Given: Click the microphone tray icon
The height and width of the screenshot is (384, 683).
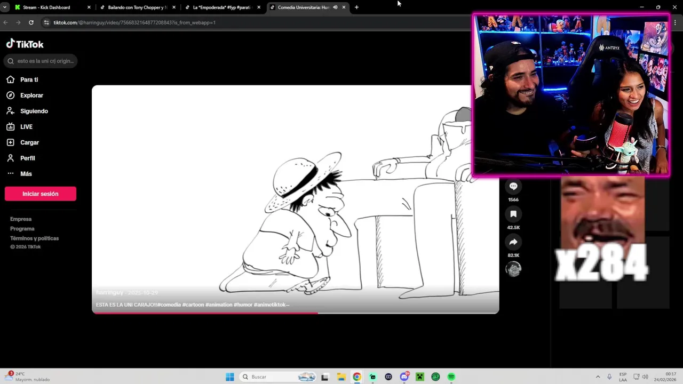Looking at the screenshot, I should coord(609,377).
